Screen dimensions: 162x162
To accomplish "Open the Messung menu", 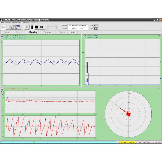I will (x=8, y=23).
